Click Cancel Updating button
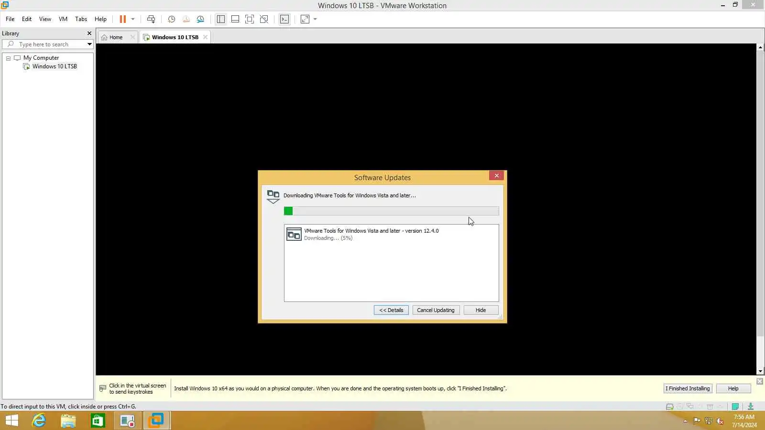The width and height of the screenshot is (765, 430). pyautogui.click(x=436, y=310)
